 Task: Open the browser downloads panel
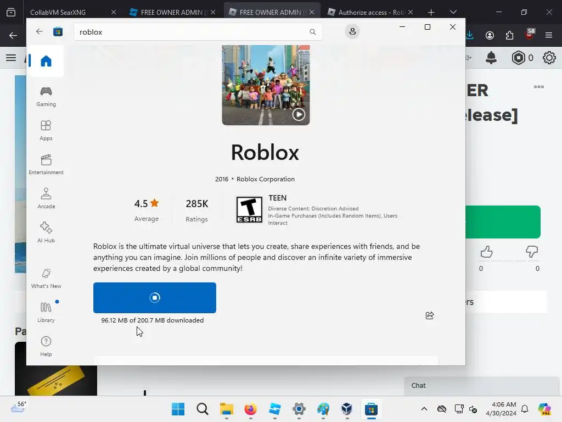click(470, 35)
